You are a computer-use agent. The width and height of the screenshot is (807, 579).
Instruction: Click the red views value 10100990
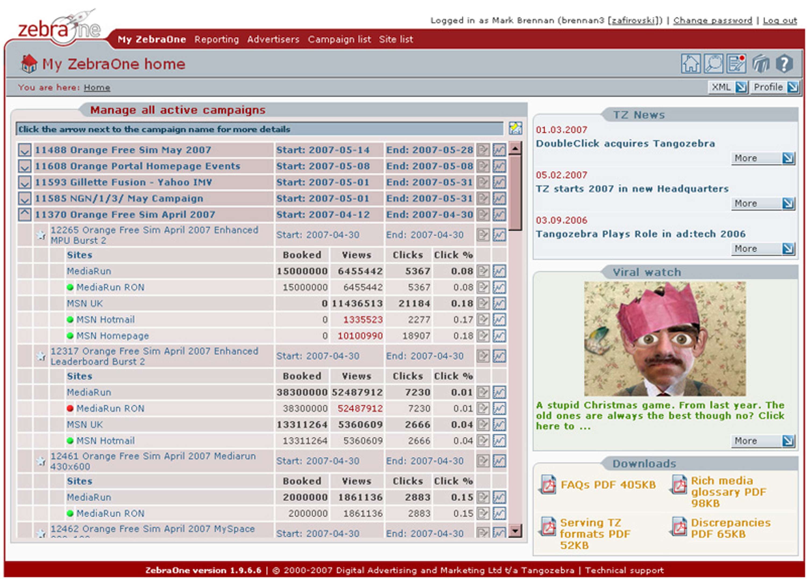pos(360,336)
